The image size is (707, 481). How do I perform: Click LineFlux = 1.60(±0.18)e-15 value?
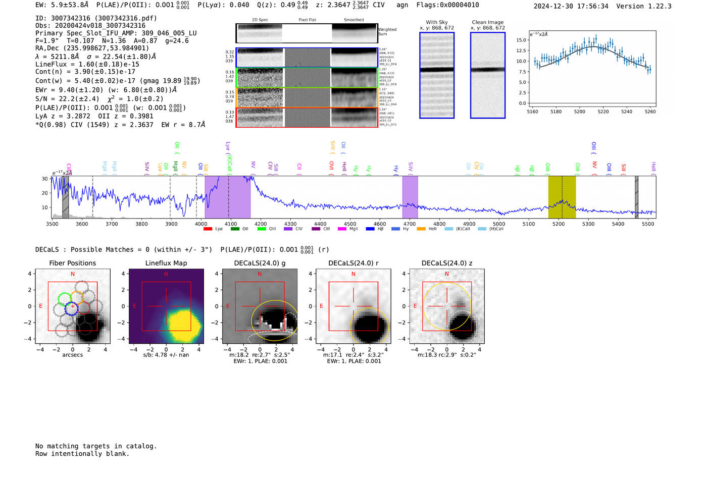[87, 65]
